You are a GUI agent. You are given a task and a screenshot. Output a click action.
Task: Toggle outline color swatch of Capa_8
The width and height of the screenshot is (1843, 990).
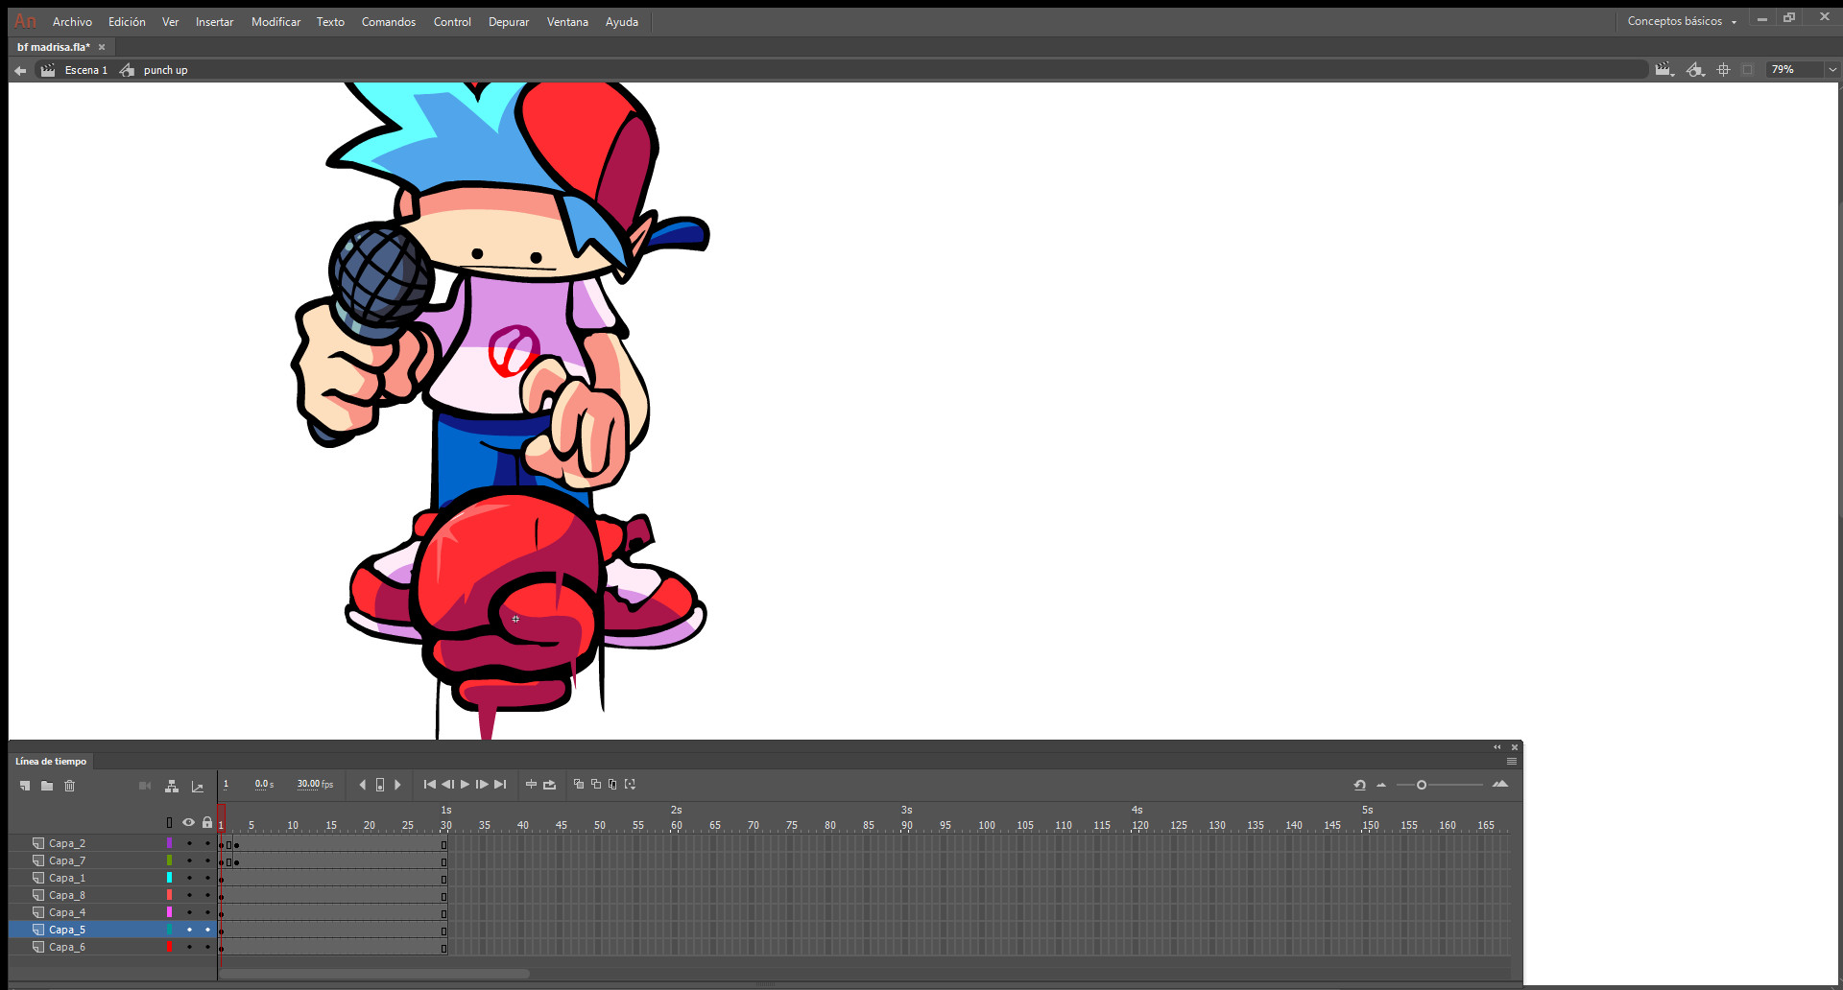coord(170,895)
